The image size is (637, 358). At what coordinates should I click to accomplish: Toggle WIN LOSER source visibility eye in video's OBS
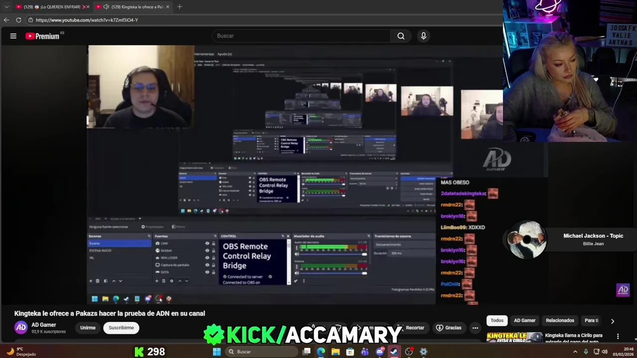[x=207, y=258]
